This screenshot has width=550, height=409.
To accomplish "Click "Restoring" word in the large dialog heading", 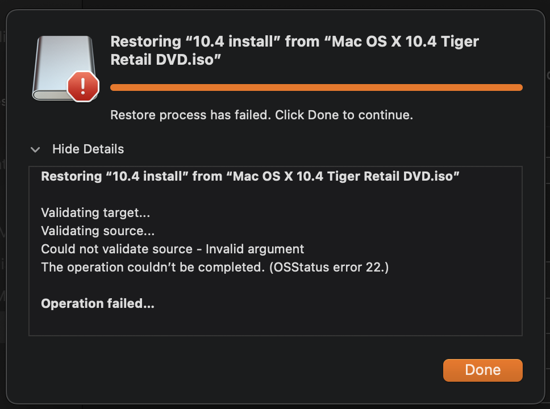I will [146, 41].
